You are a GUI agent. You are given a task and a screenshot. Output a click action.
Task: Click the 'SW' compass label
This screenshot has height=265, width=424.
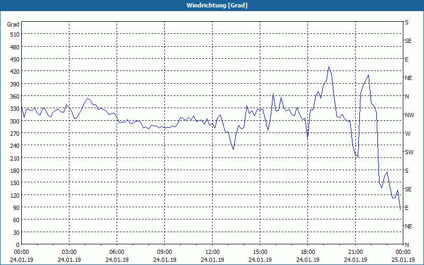[x=409, y=152]
